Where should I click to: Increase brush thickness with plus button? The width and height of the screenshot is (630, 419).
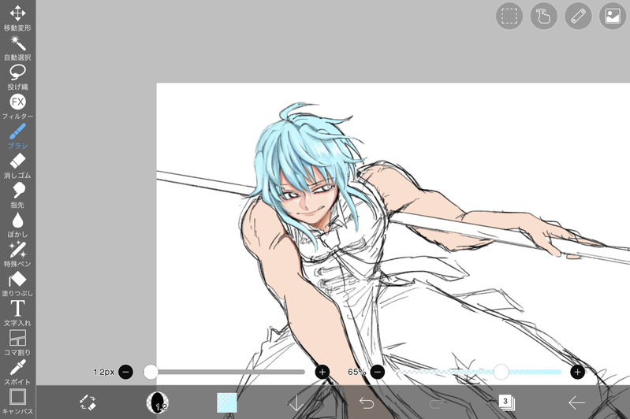click(x=322, y=372)
